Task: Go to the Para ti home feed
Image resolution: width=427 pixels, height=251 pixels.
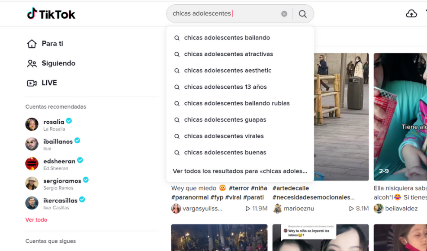Action: click(x=45, y=44)
